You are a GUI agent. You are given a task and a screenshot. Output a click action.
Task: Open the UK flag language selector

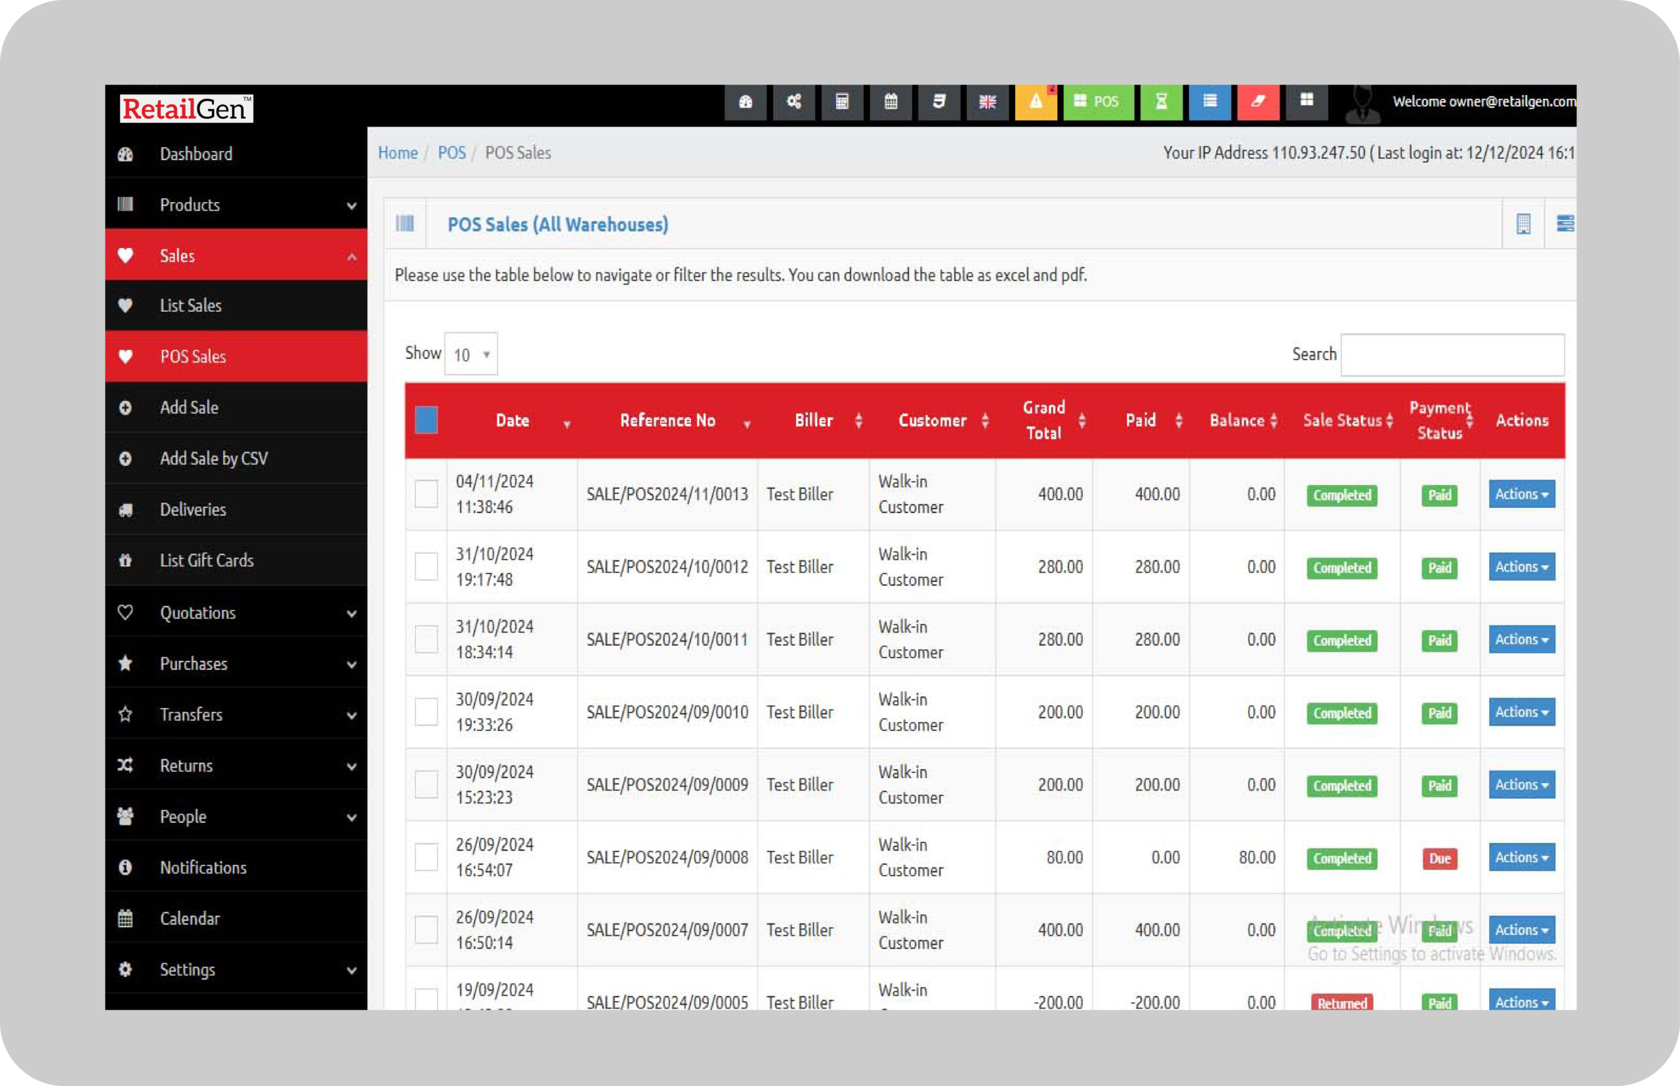point(987,102)
